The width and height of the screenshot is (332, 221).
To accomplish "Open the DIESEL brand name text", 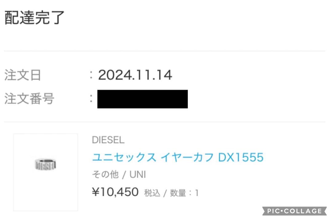I will (108, 140).
